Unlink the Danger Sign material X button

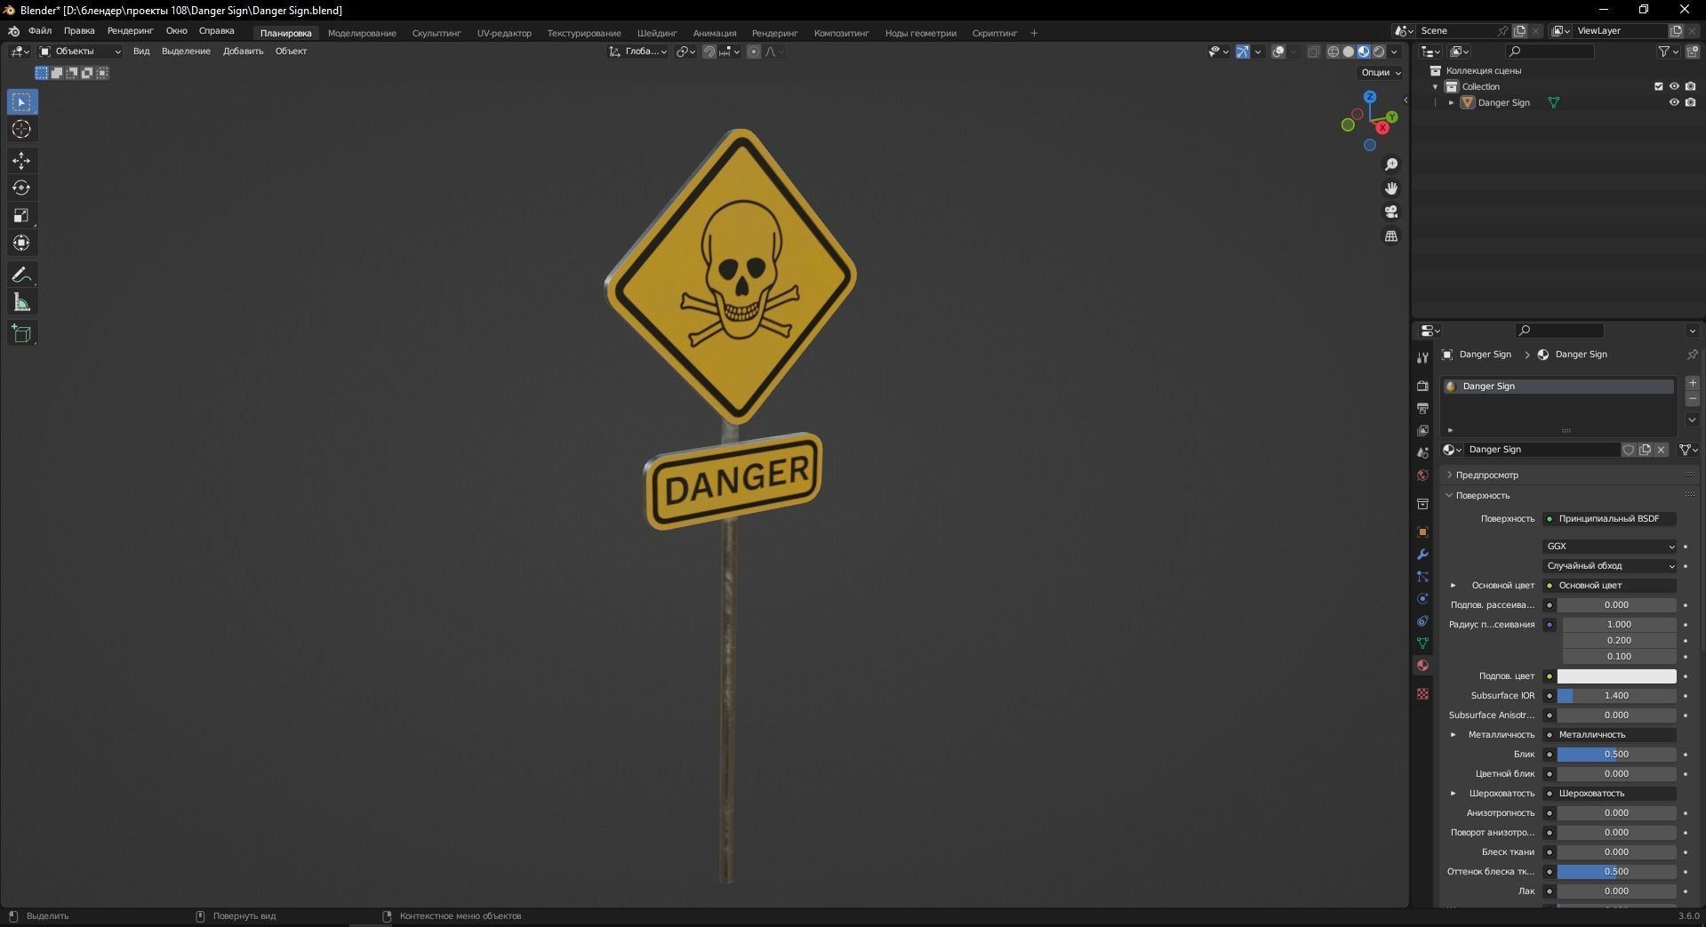pyautogui.click(x=1661, y=450)
